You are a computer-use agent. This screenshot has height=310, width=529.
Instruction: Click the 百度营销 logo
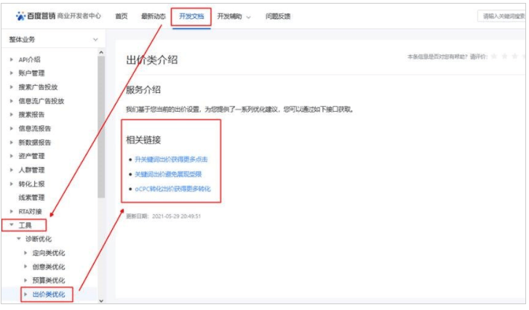coord(36,16)
